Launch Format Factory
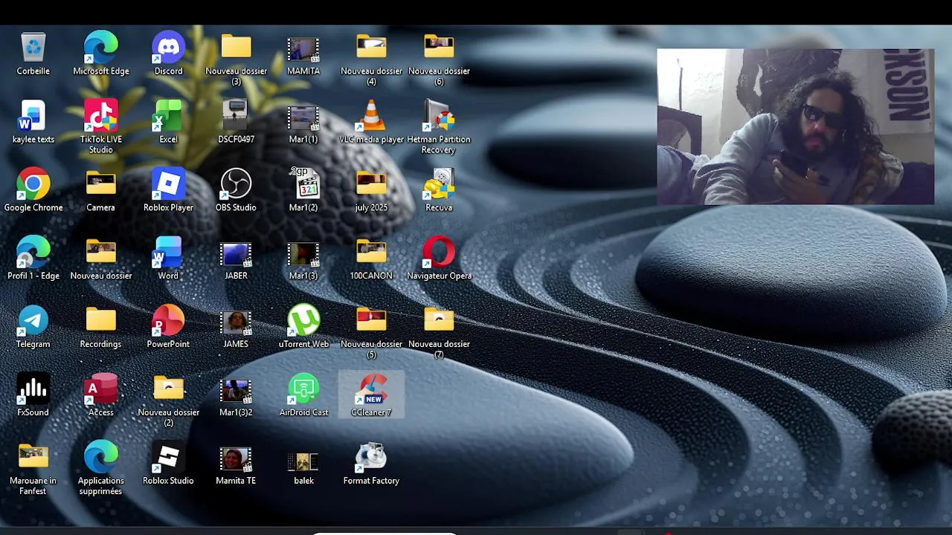This screenshot has height=535, width=952. (x=371, y=458)
